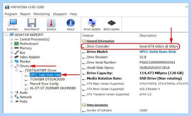Click ATA Major Version Supported label
This screenshot has height=116, width=191.
[105, 84]
